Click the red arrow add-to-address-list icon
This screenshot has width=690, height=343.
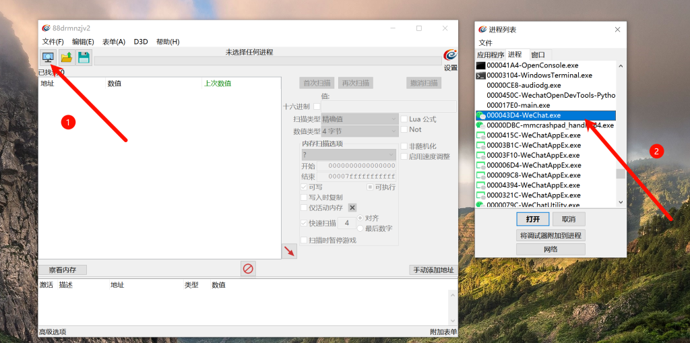pyautogui.click(x=289, y=251)
